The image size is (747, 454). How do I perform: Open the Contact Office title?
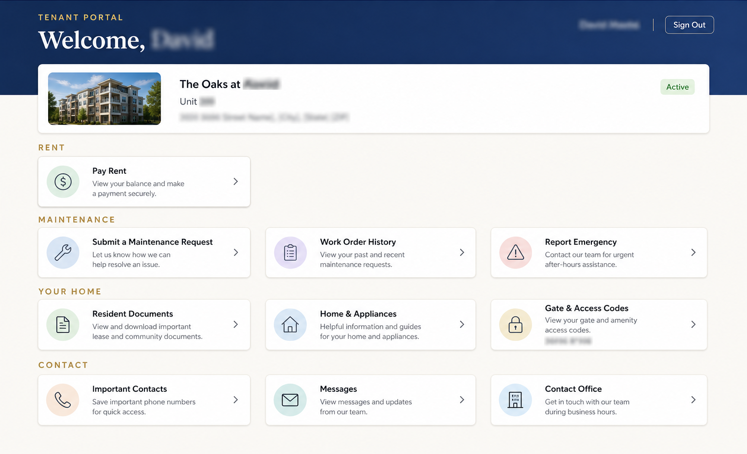pos(573,389)
